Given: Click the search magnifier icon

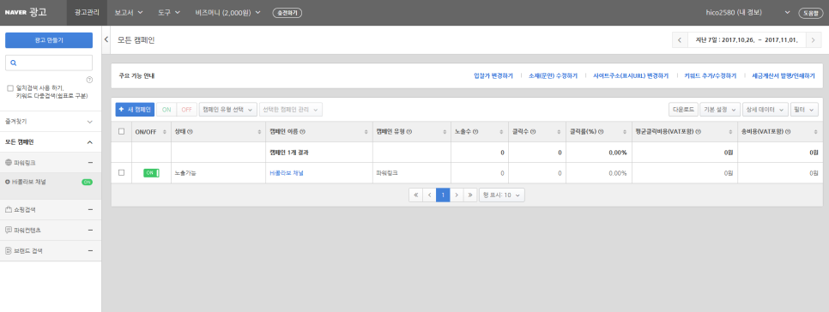Looking at the screenshot, I should point(14,63).
